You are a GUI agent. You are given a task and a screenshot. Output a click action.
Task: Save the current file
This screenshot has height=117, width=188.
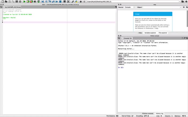[10, 2]
